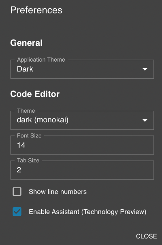Open the Application Theme dropdown
The width and height of the screenshot is (162, 245).
click(x=82, y=69)
